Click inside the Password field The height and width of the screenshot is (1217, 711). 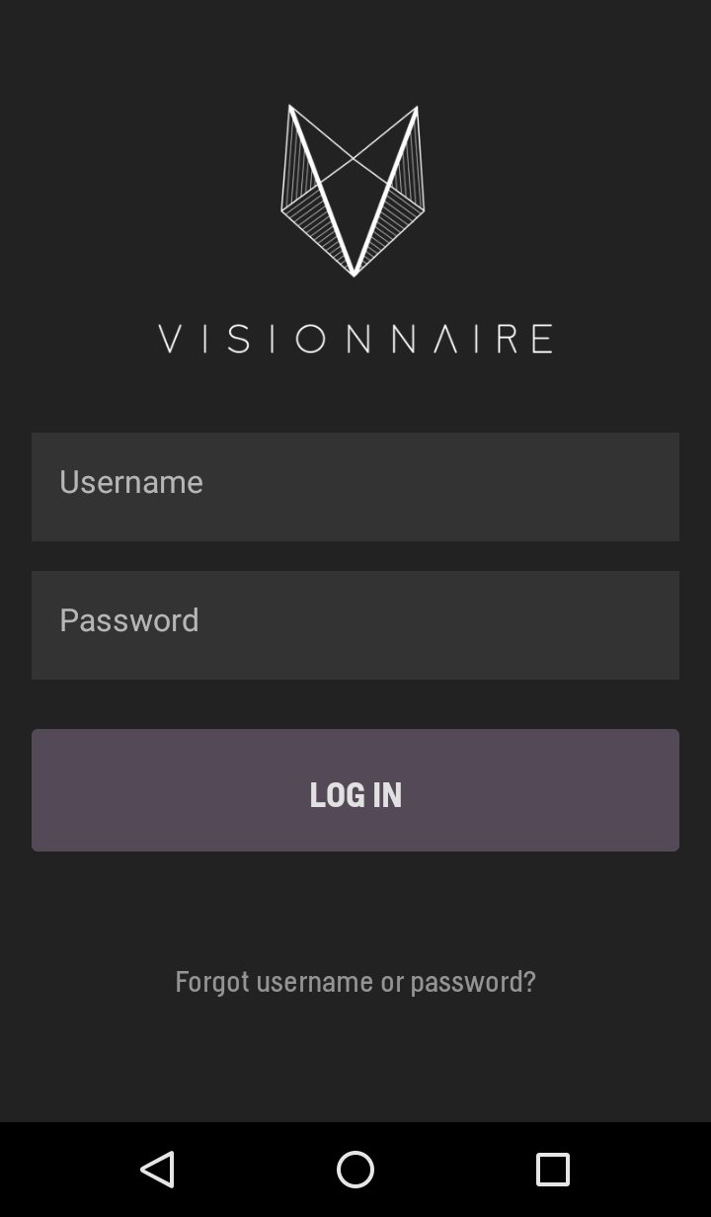(355, 624)
